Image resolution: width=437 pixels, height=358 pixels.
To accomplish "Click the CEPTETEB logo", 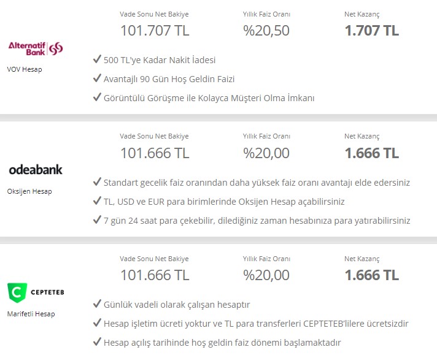I will 36,292.
